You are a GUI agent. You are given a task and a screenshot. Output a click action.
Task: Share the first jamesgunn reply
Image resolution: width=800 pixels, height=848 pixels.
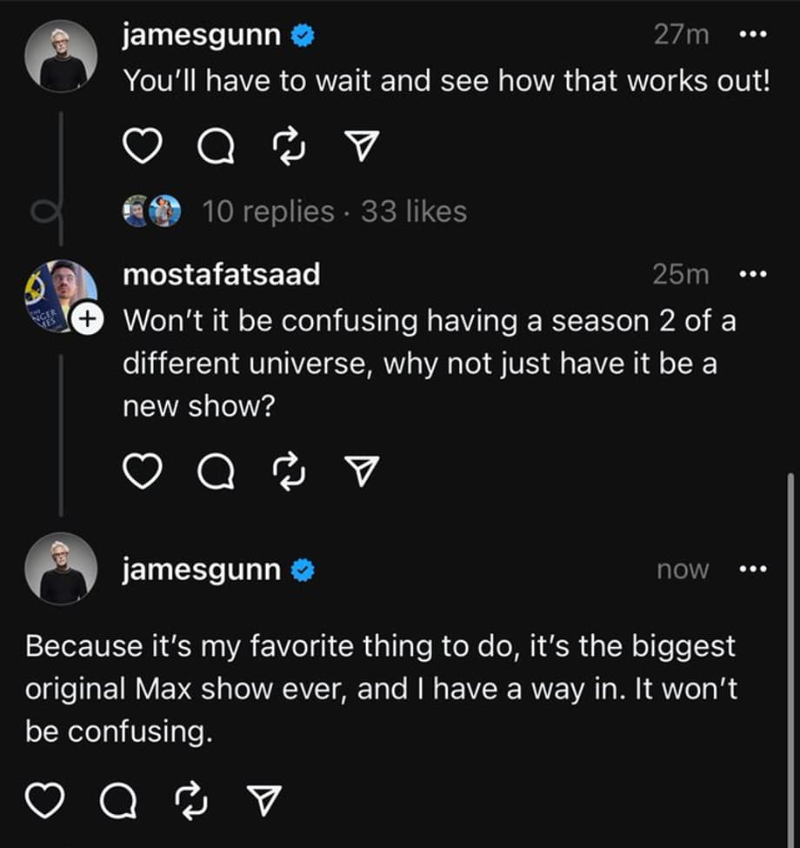[x=363, y=149]
